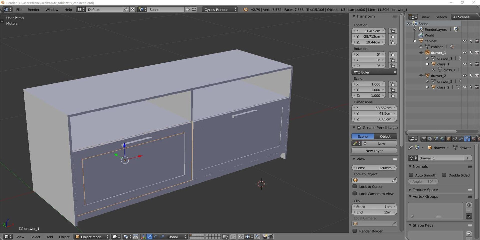
Task: Enable the Lock to Cursor checkbox
Action: pyautogui.click(x=354, y=186)
